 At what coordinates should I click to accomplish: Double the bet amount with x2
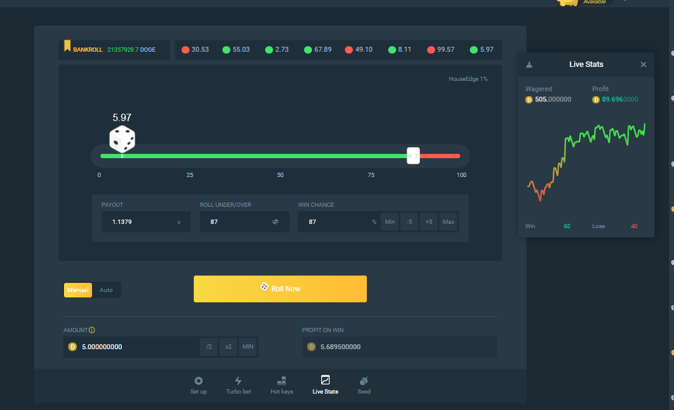[x=229, y=347]
